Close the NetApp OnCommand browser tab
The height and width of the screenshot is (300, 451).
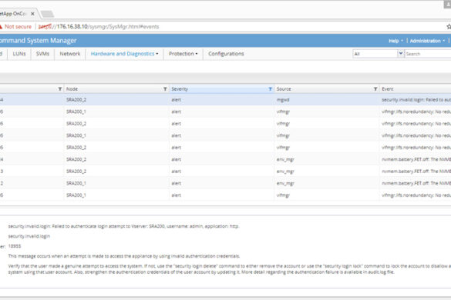(x=32, y=14)
